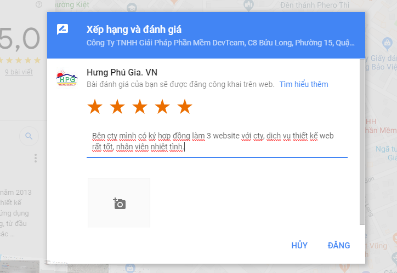Give five stars with last star
The image size is (397, 273).
click(185, 107)
